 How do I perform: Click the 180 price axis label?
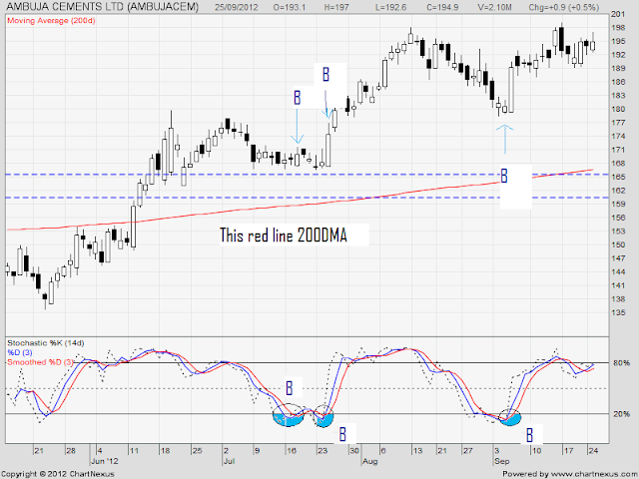pos(618,109)
